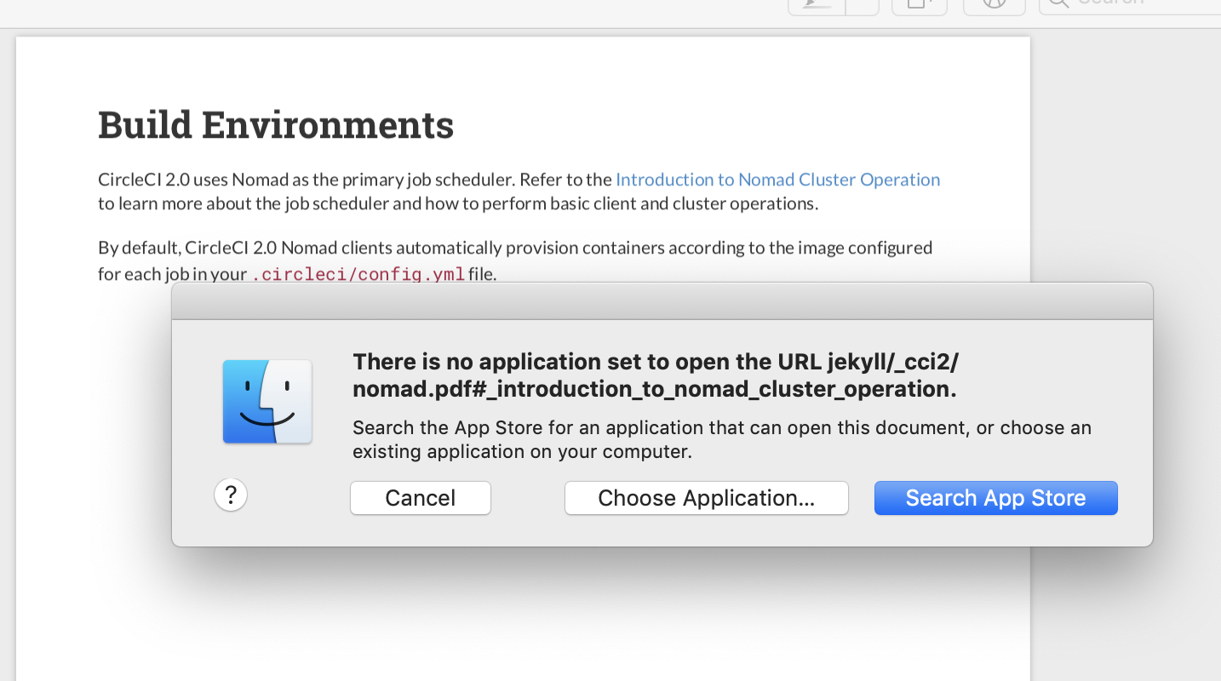1221x681 pixels.
Task: Open the dropdown segment beside the markup pen icon
Action: (x=862, y=4)
